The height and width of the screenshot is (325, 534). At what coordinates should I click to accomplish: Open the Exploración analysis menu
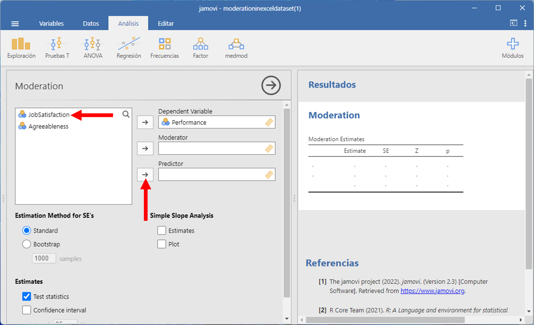pyautogui.click(x=21, y=48)
